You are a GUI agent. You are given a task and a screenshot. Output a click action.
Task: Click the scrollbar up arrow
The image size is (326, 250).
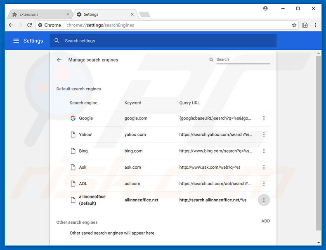click(x=319, y=53)
